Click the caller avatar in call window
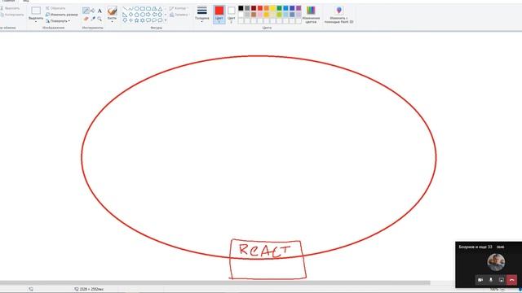Viewport: 522px width, 293px height. tap(496, 262)
